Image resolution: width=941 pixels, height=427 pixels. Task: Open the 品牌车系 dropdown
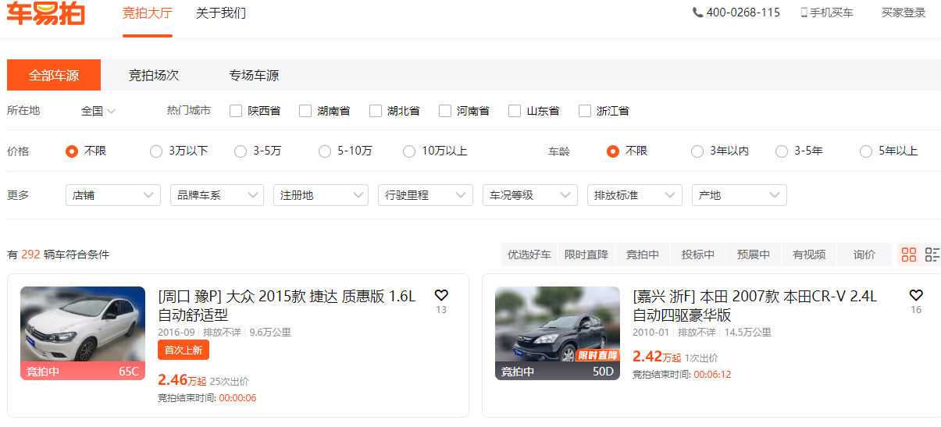click(x=217, y=195)
